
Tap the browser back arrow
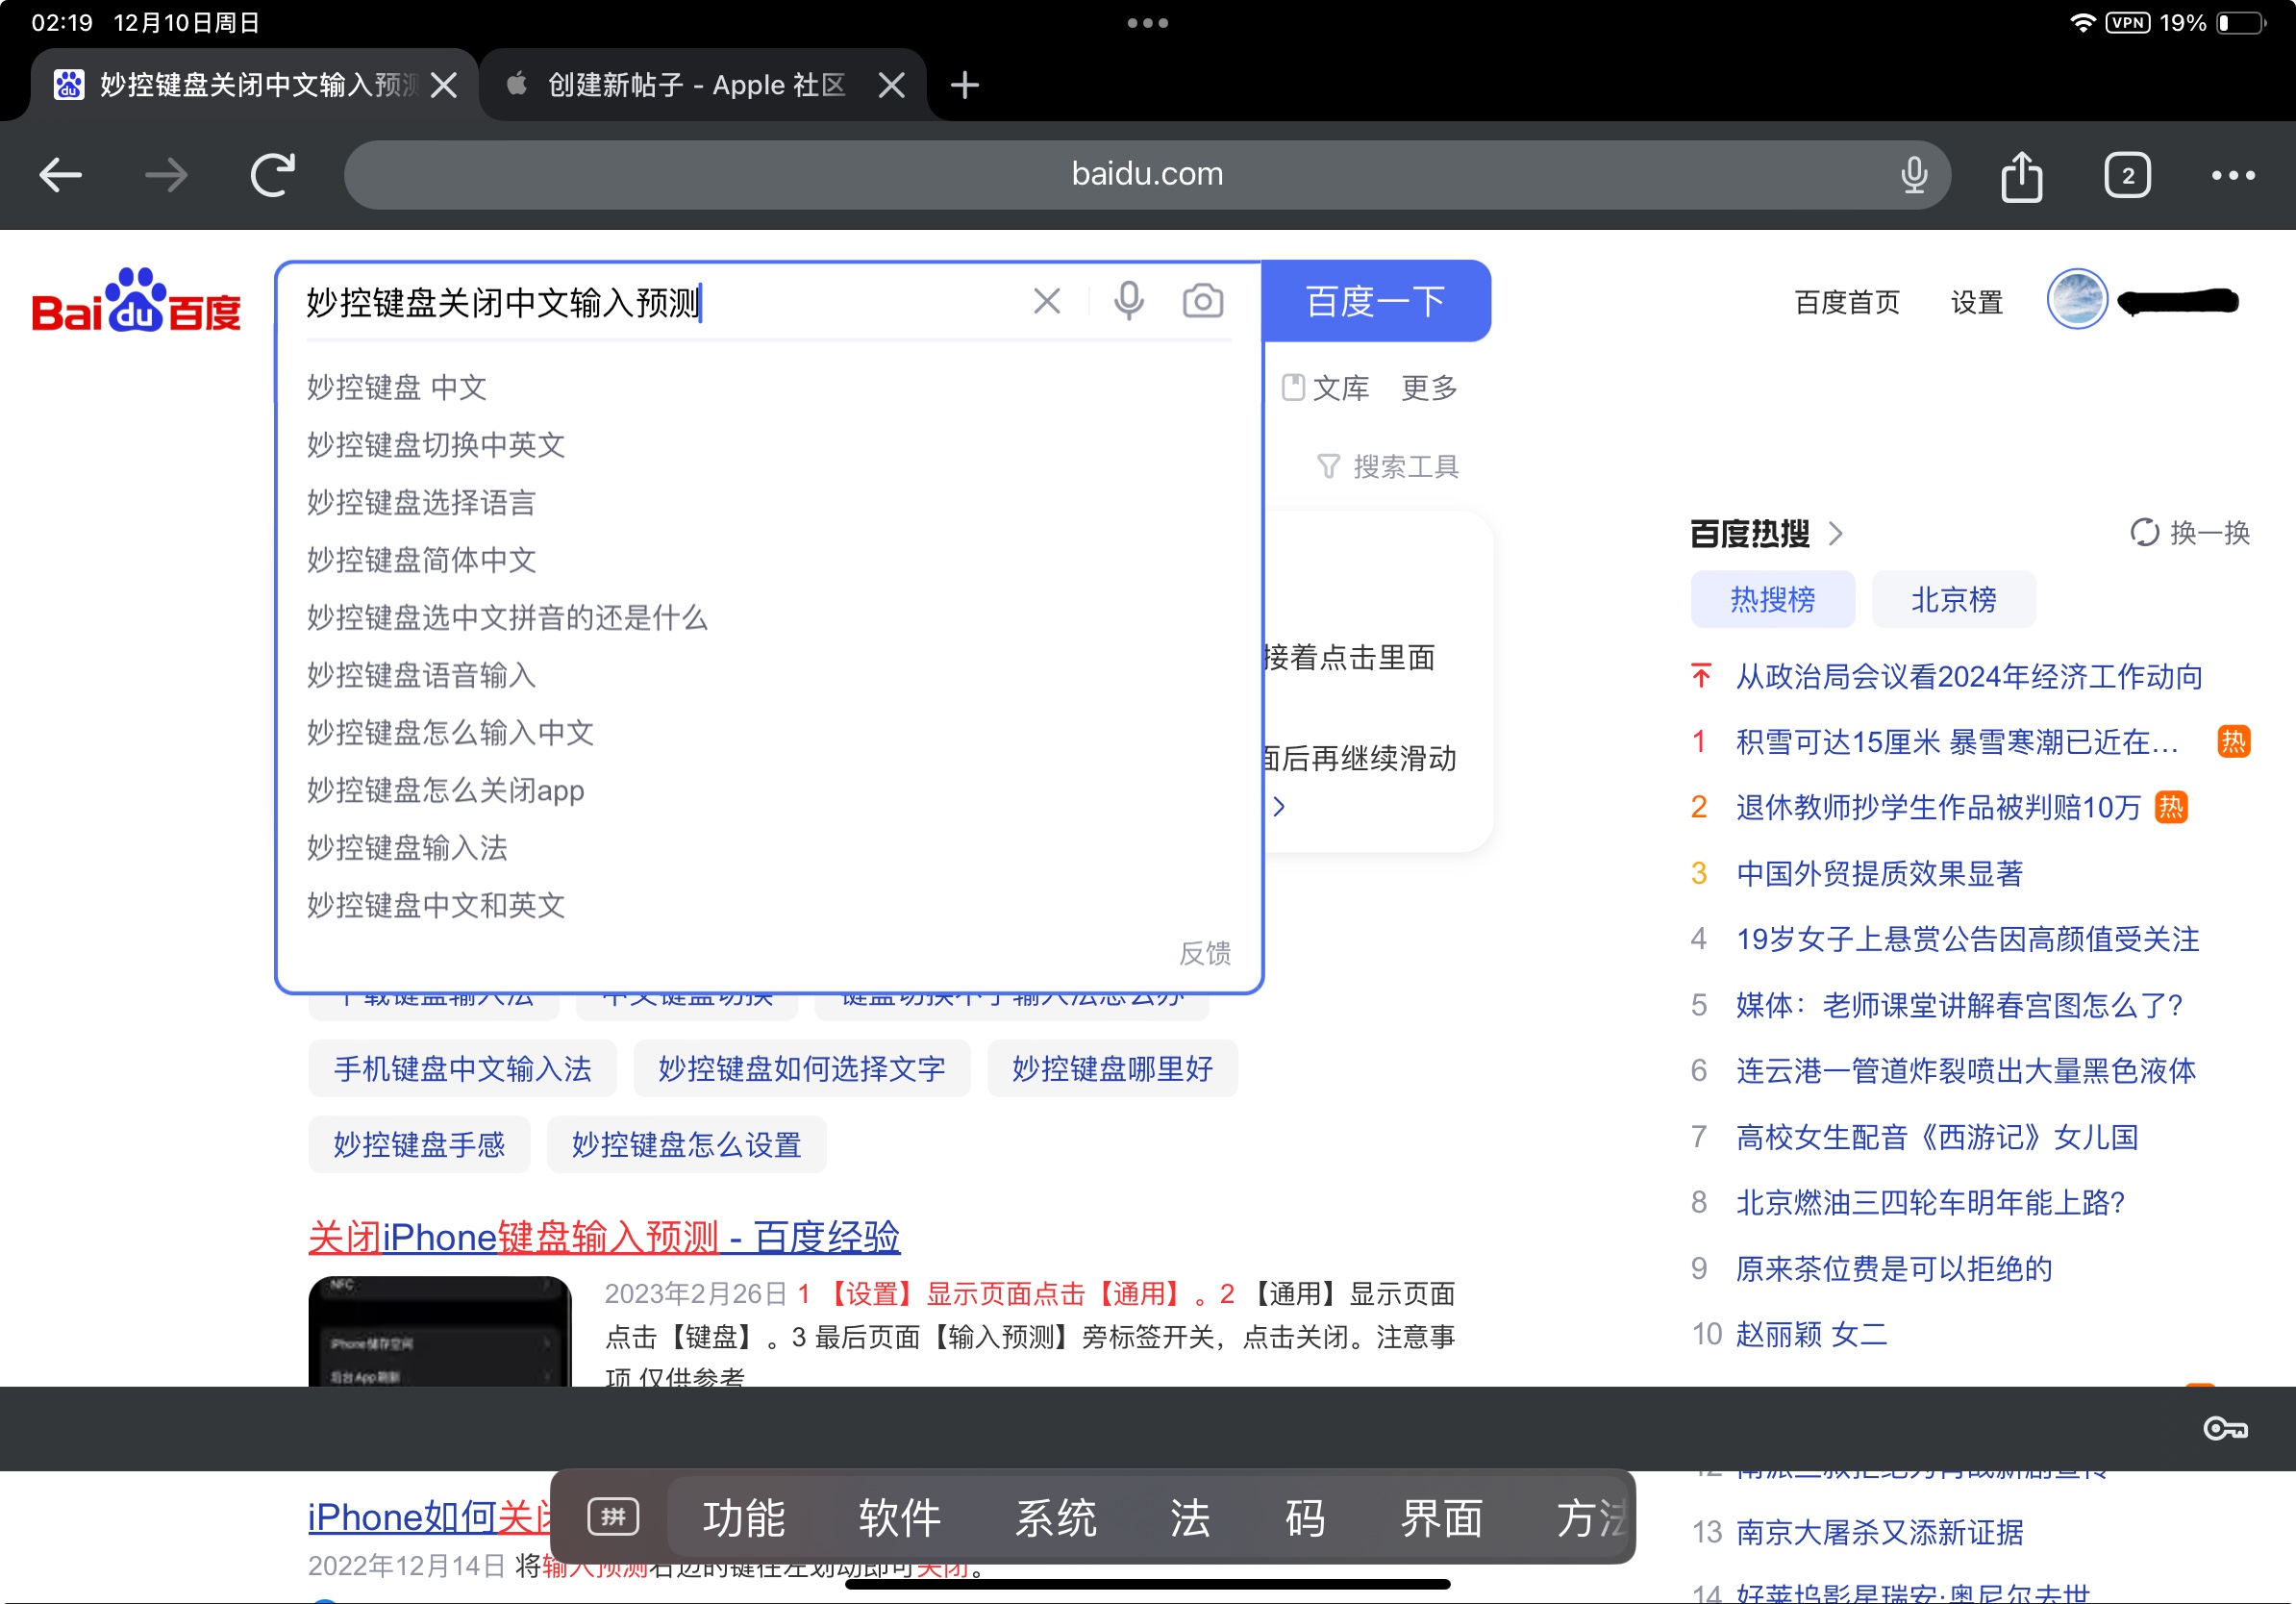point(60,175)
